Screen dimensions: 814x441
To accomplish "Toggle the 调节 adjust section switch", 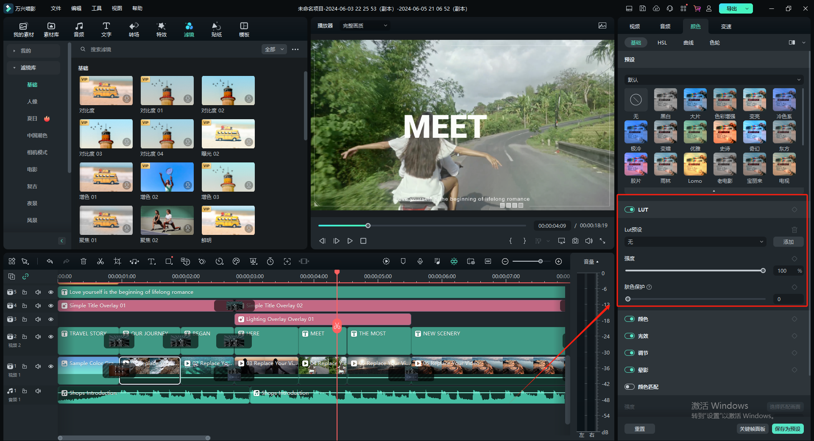I will (x=630, y=353).
